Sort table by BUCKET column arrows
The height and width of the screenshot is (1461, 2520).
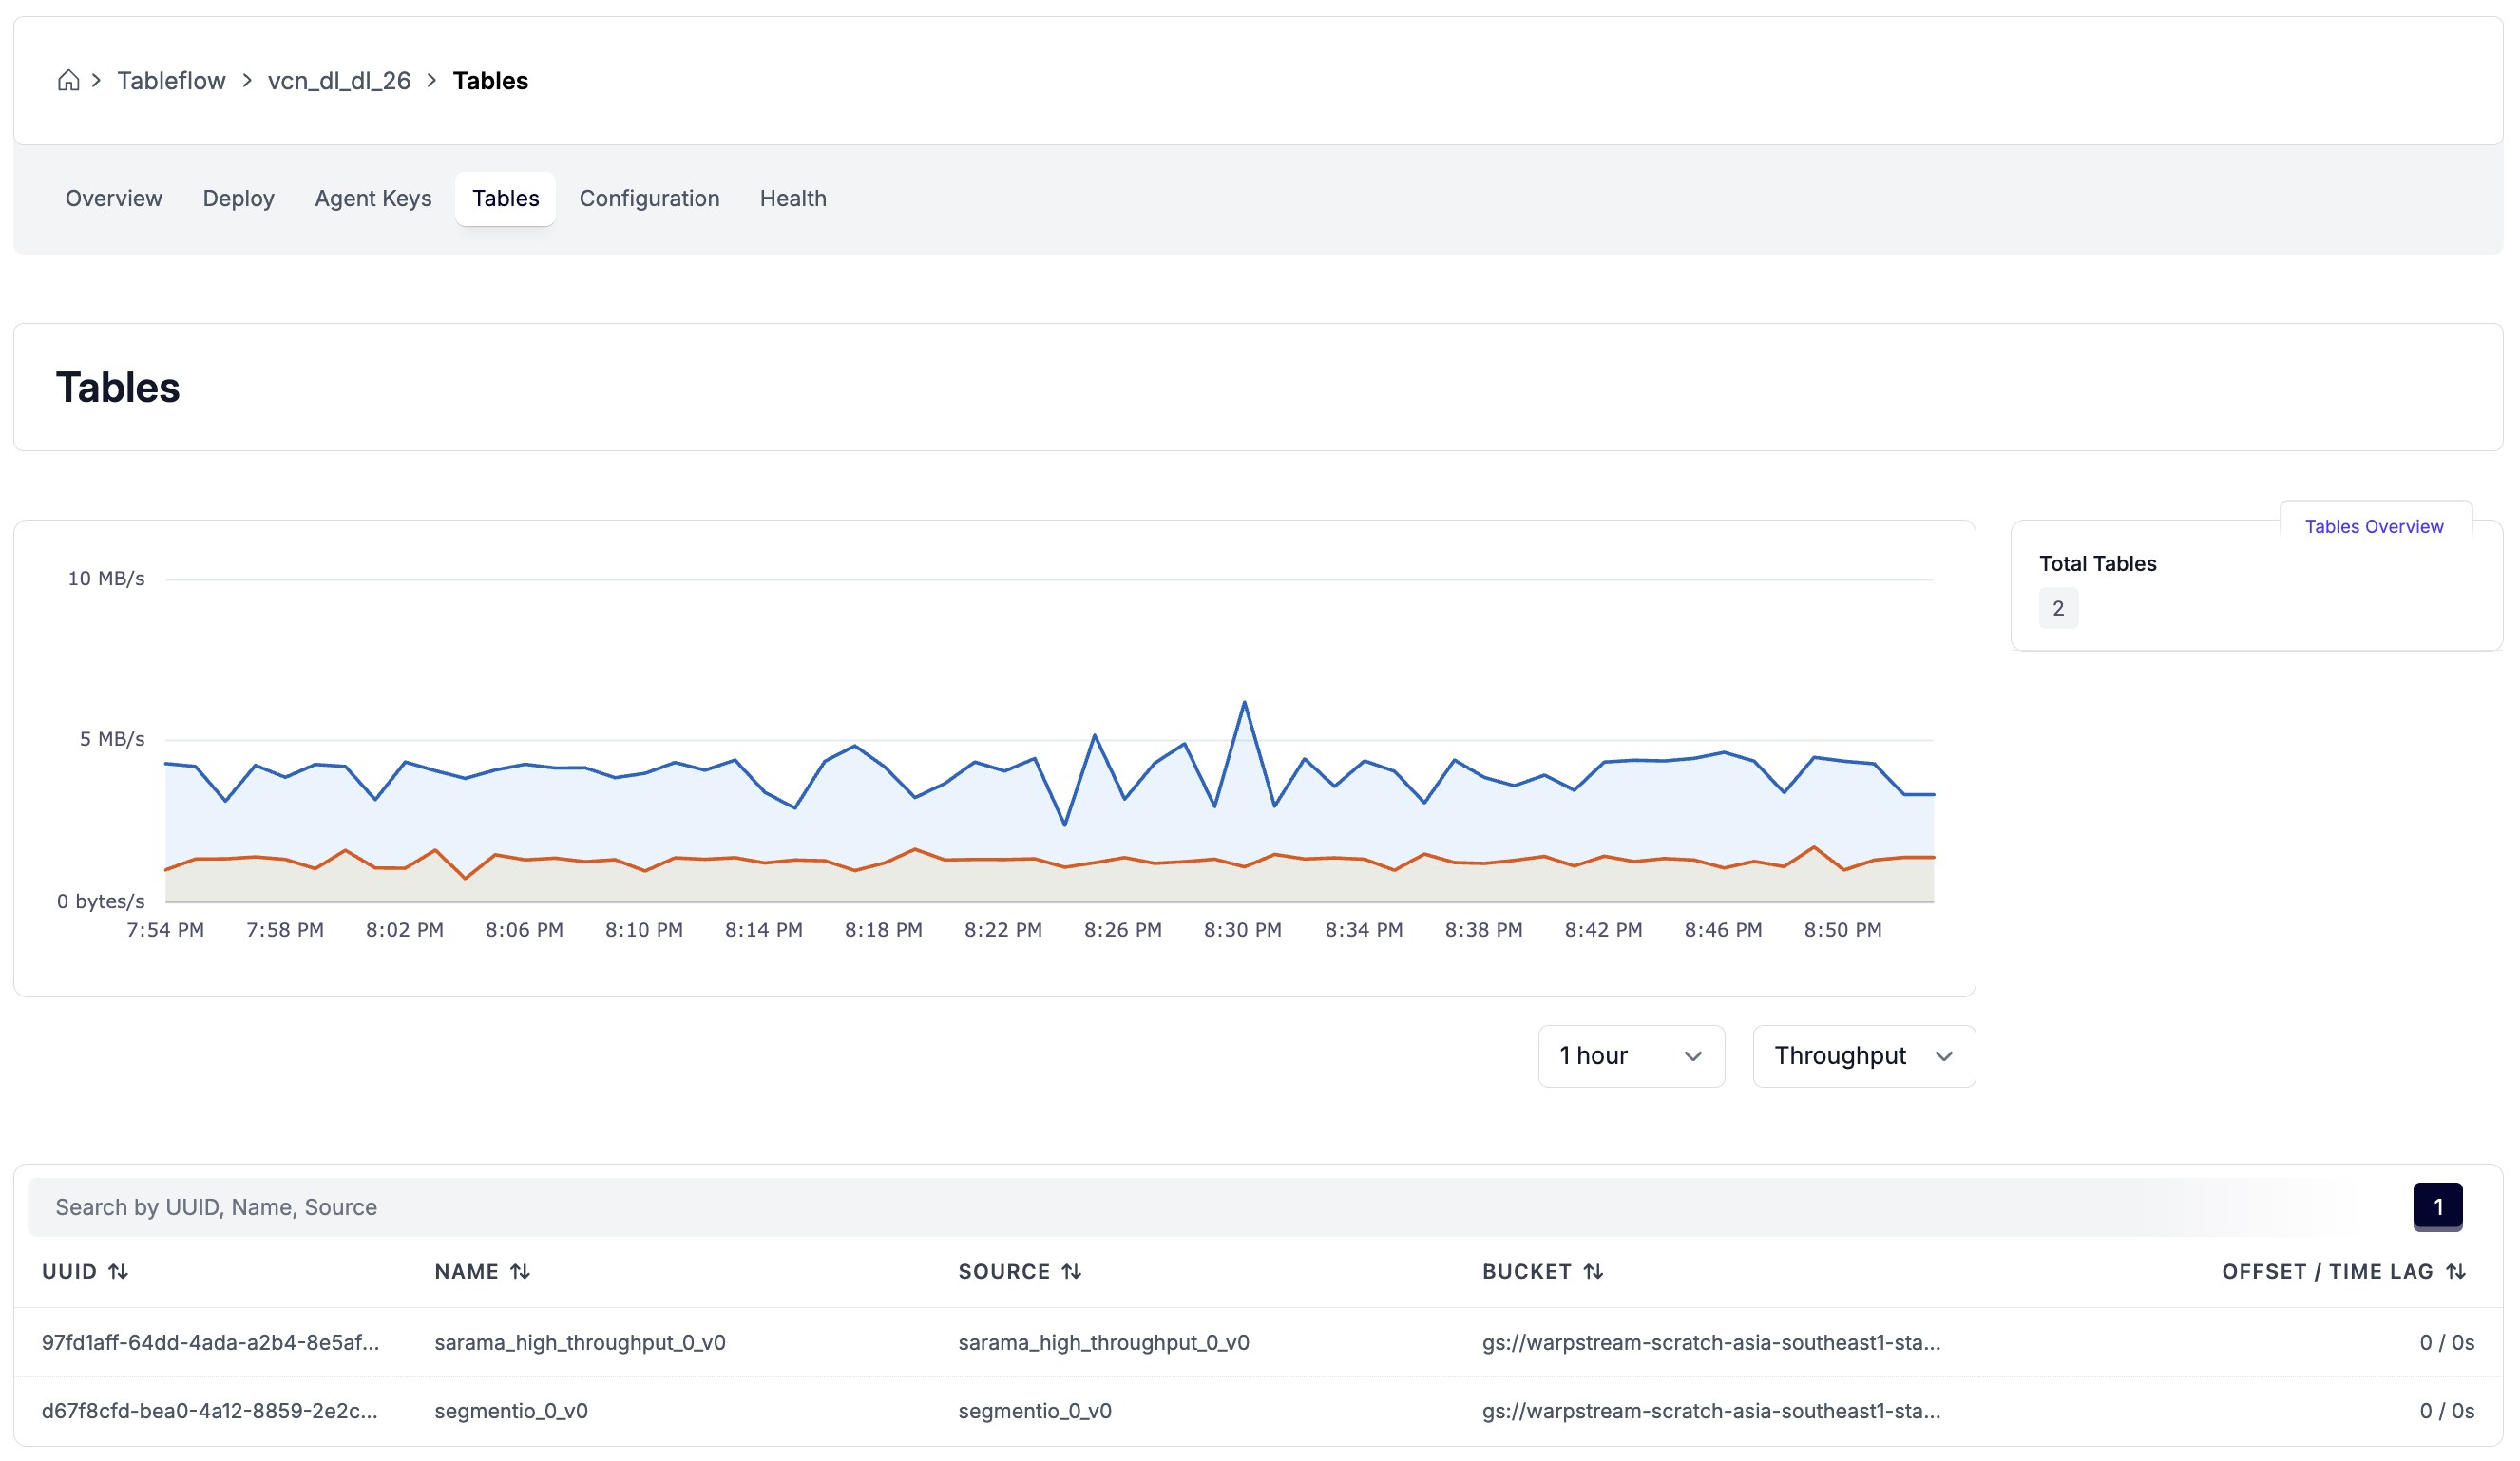click(x=1594, y=1272)
